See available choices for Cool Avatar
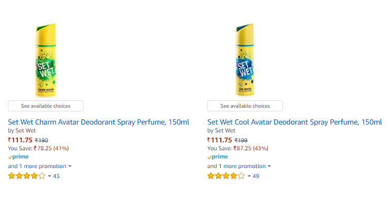 [245, 106]
